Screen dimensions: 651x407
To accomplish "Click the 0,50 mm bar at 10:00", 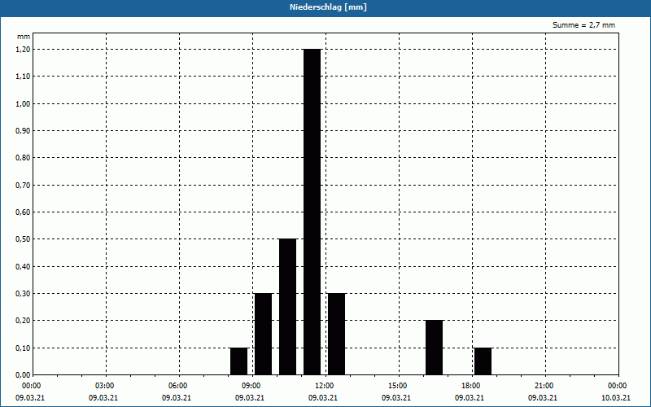I will [288, 307].
